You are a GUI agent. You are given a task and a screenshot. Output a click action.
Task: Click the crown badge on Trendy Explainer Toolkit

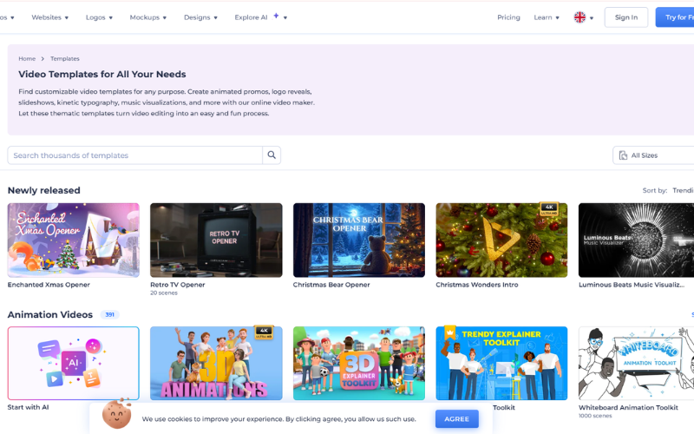[x=450, y=332]
